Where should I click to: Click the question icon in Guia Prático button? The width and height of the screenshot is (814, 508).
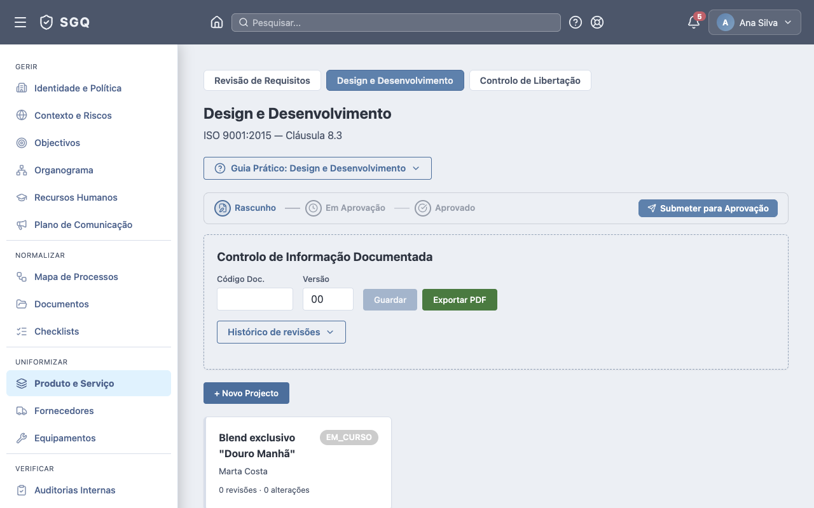(220, 168)
